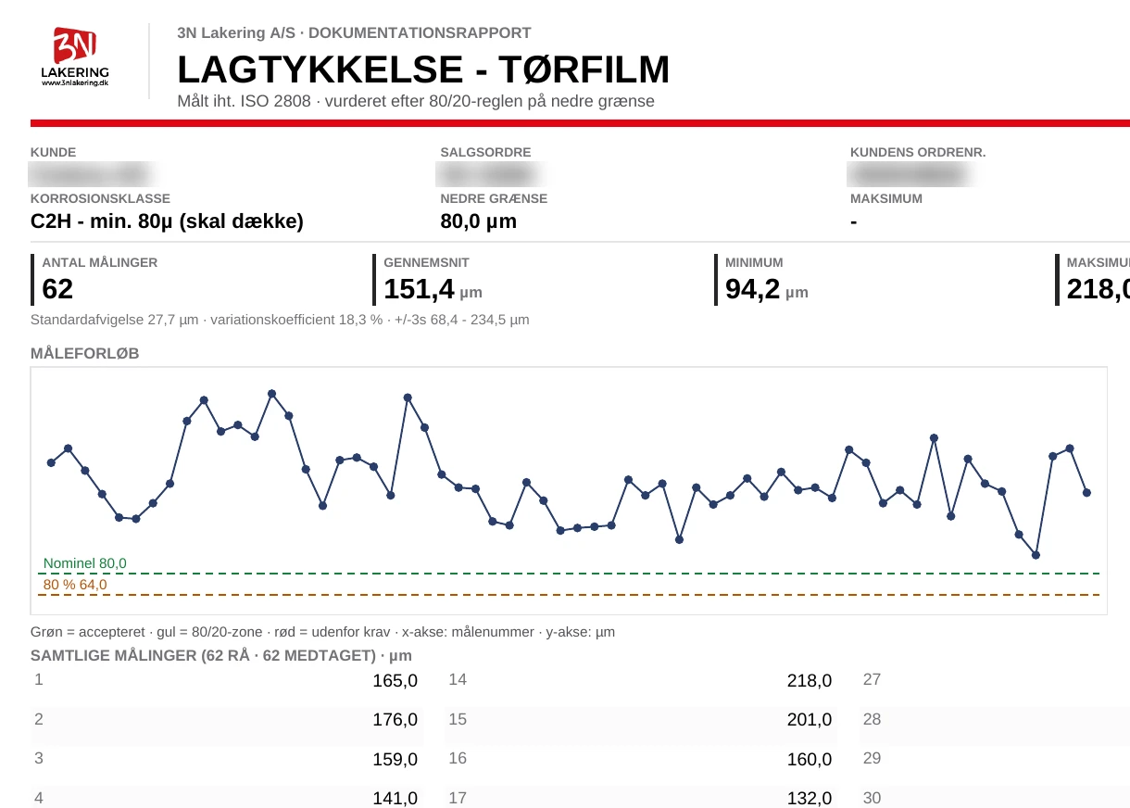Click row number 1 in the measurements table
Screen dimensions: 1130x808
pyautogui.click(x=39, y=679)
